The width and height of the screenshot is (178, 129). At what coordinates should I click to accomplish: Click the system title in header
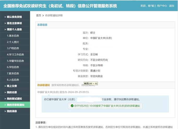click(60, 6)
